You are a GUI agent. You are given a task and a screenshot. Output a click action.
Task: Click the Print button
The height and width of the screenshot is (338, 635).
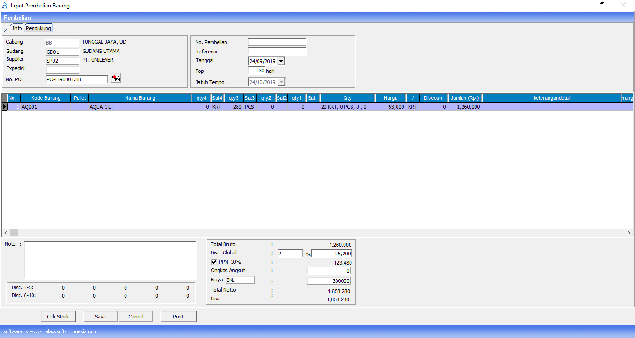click(x=178, y=317)
